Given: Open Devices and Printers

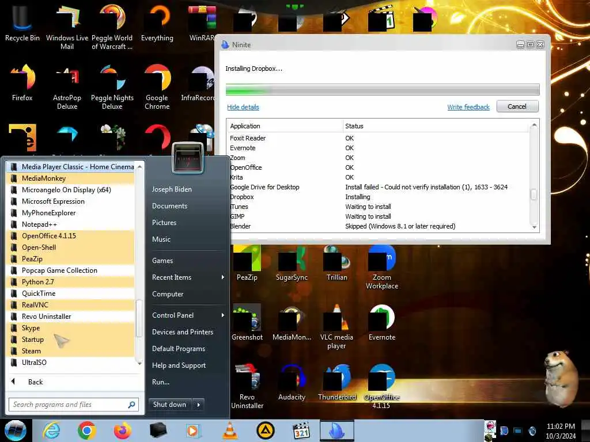Looking at the screenshot, I should tap(183, 332).
